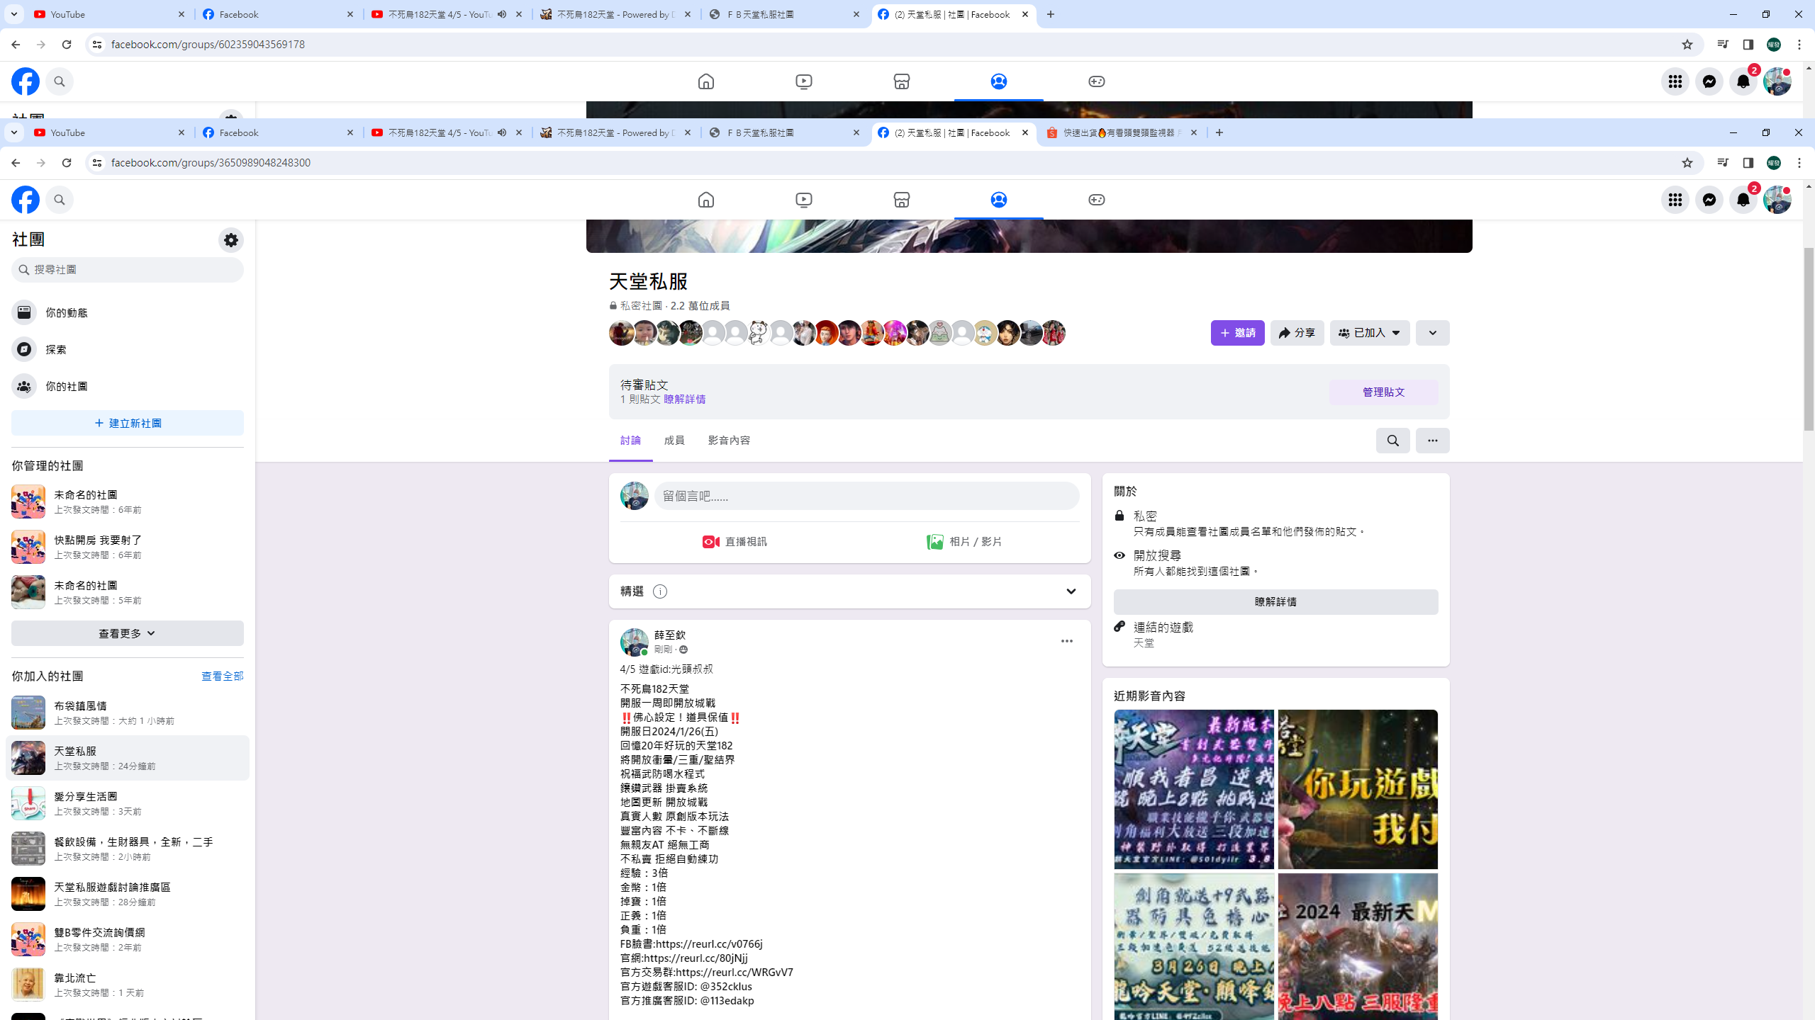Image resolution: width=1815 pixels, height=1020 pixels.
Task: Open Chrome three-dot menu in front window
Action: coord(1799,163)
